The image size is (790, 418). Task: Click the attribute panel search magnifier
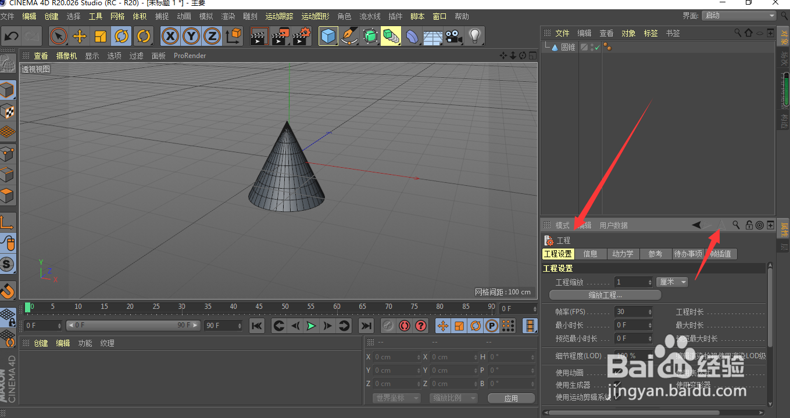pos(736,225)
